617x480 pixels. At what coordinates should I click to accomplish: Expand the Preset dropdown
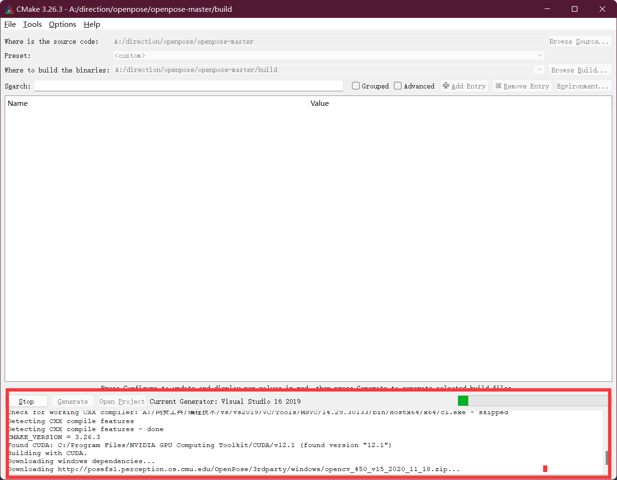click(x=539, y=56)
